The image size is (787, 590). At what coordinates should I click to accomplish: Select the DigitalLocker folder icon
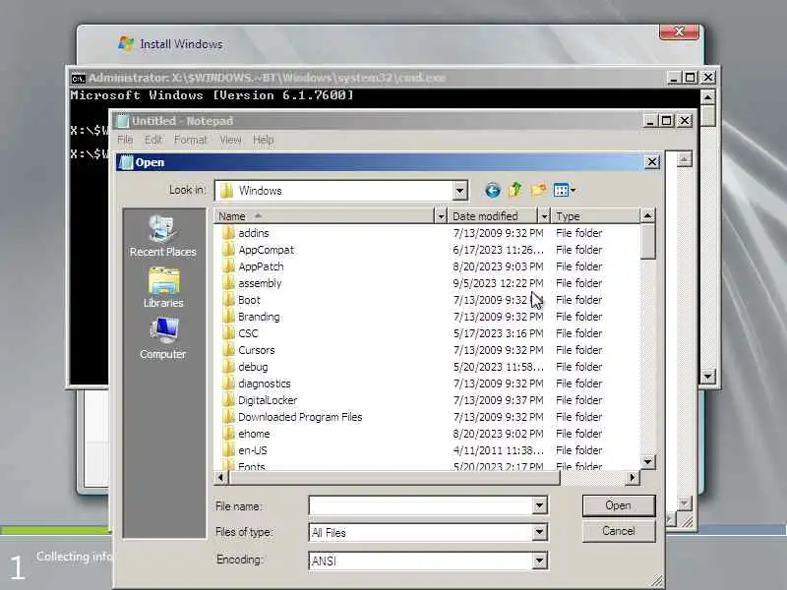(x=228, y=400)
